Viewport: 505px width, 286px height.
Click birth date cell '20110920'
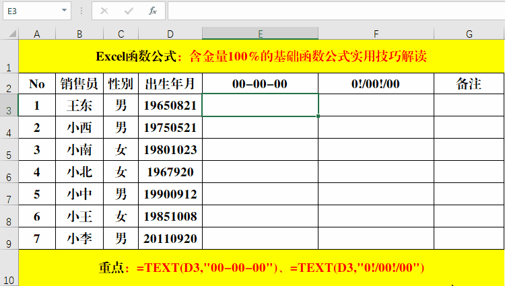point(170,238)
